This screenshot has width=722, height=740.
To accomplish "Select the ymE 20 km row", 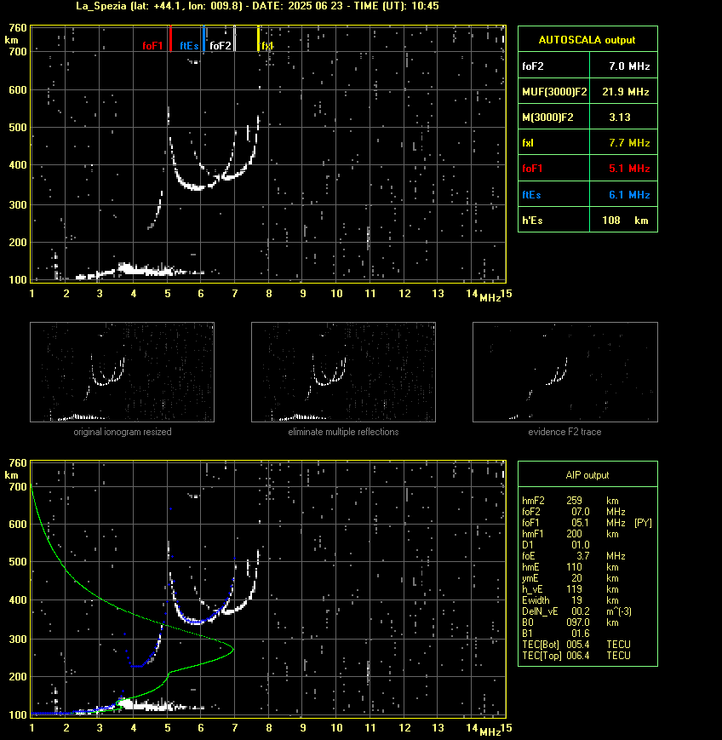I will pyautogui.click(x=570, y=578).
